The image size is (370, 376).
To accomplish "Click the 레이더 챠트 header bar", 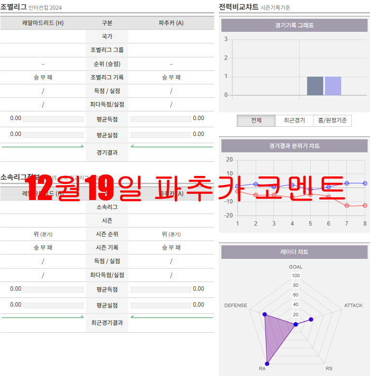I will [294, 252].
